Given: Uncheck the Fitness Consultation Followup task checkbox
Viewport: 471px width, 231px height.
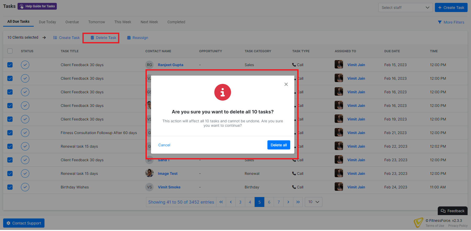Looking at the screenshot, I should click(x=10, y=133).
